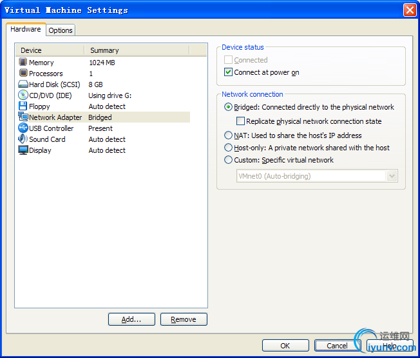Click the Memory chip icon
Viewport: 420px width, 358px height.
(23, 62)
